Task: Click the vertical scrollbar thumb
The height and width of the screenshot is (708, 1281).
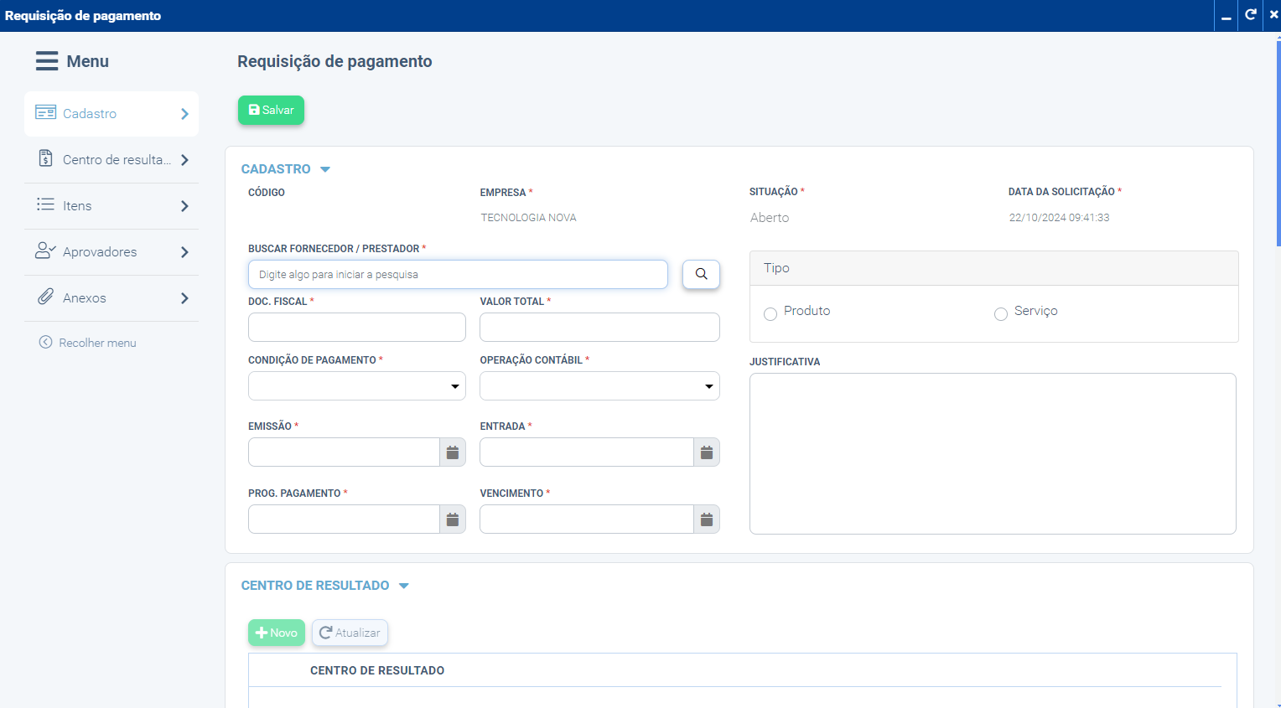Action: point(1278,142)
